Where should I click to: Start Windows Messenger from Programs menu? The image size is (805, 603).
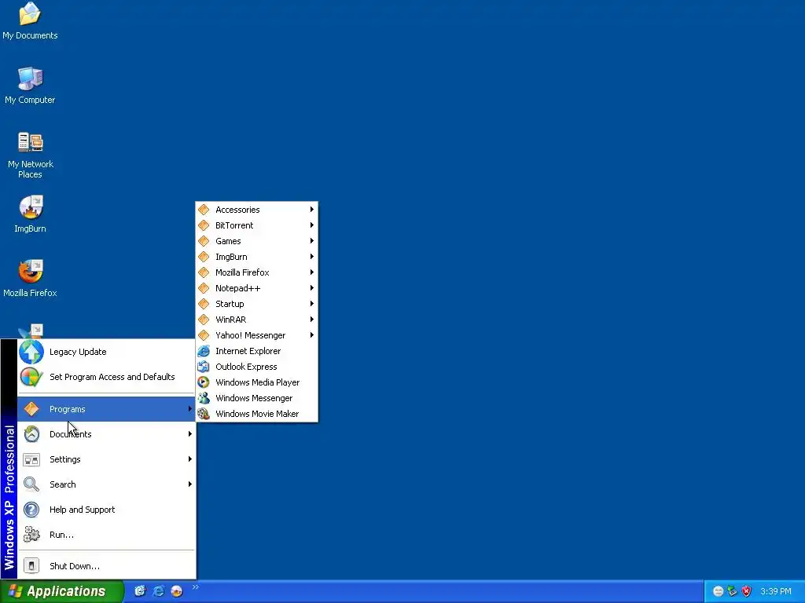(257, 398)
